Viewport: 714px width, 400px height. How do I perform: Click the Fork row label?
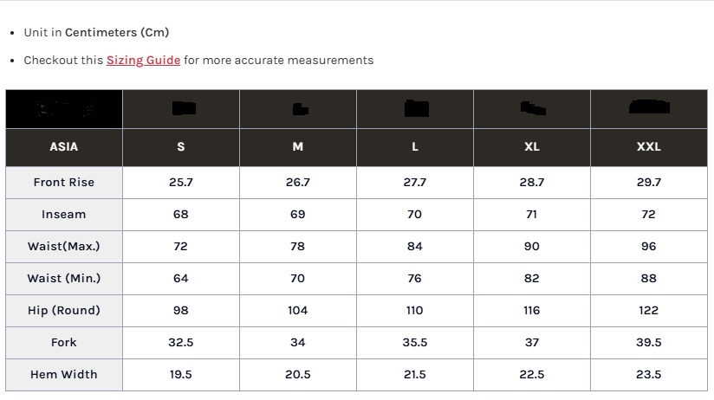point(64,343)
